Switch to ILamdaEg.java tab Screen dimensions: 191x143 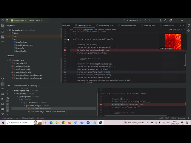(148, 26)
